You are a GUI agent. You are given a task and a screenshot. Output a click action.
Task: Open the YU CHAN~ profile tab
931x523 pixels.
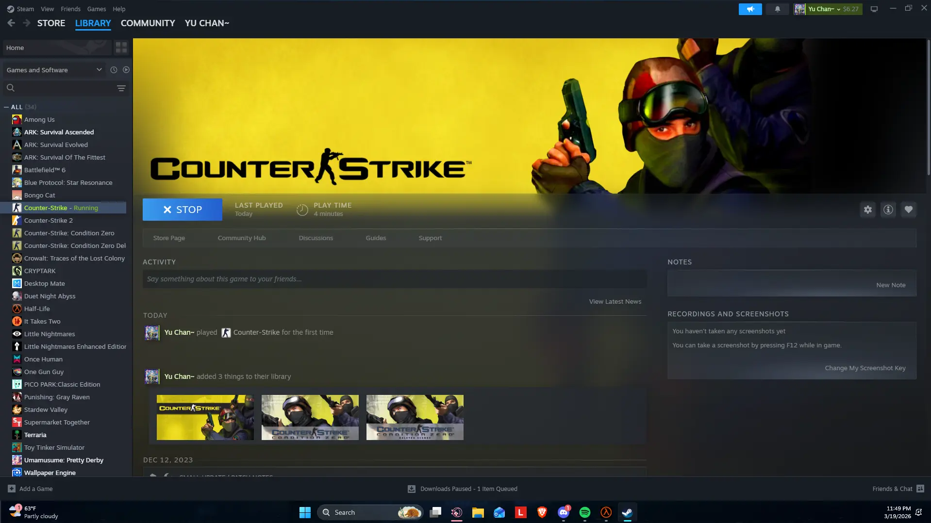pos(207,23)
